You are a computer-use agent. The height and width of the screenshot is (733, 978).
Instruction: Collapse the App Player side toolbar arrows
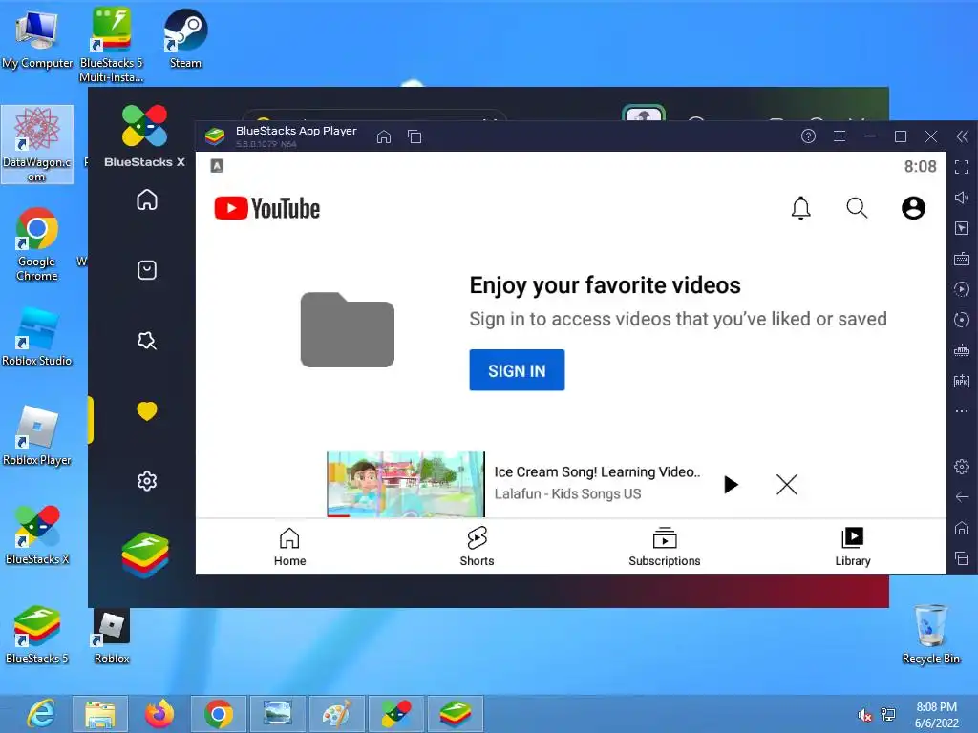pos(963,136)
